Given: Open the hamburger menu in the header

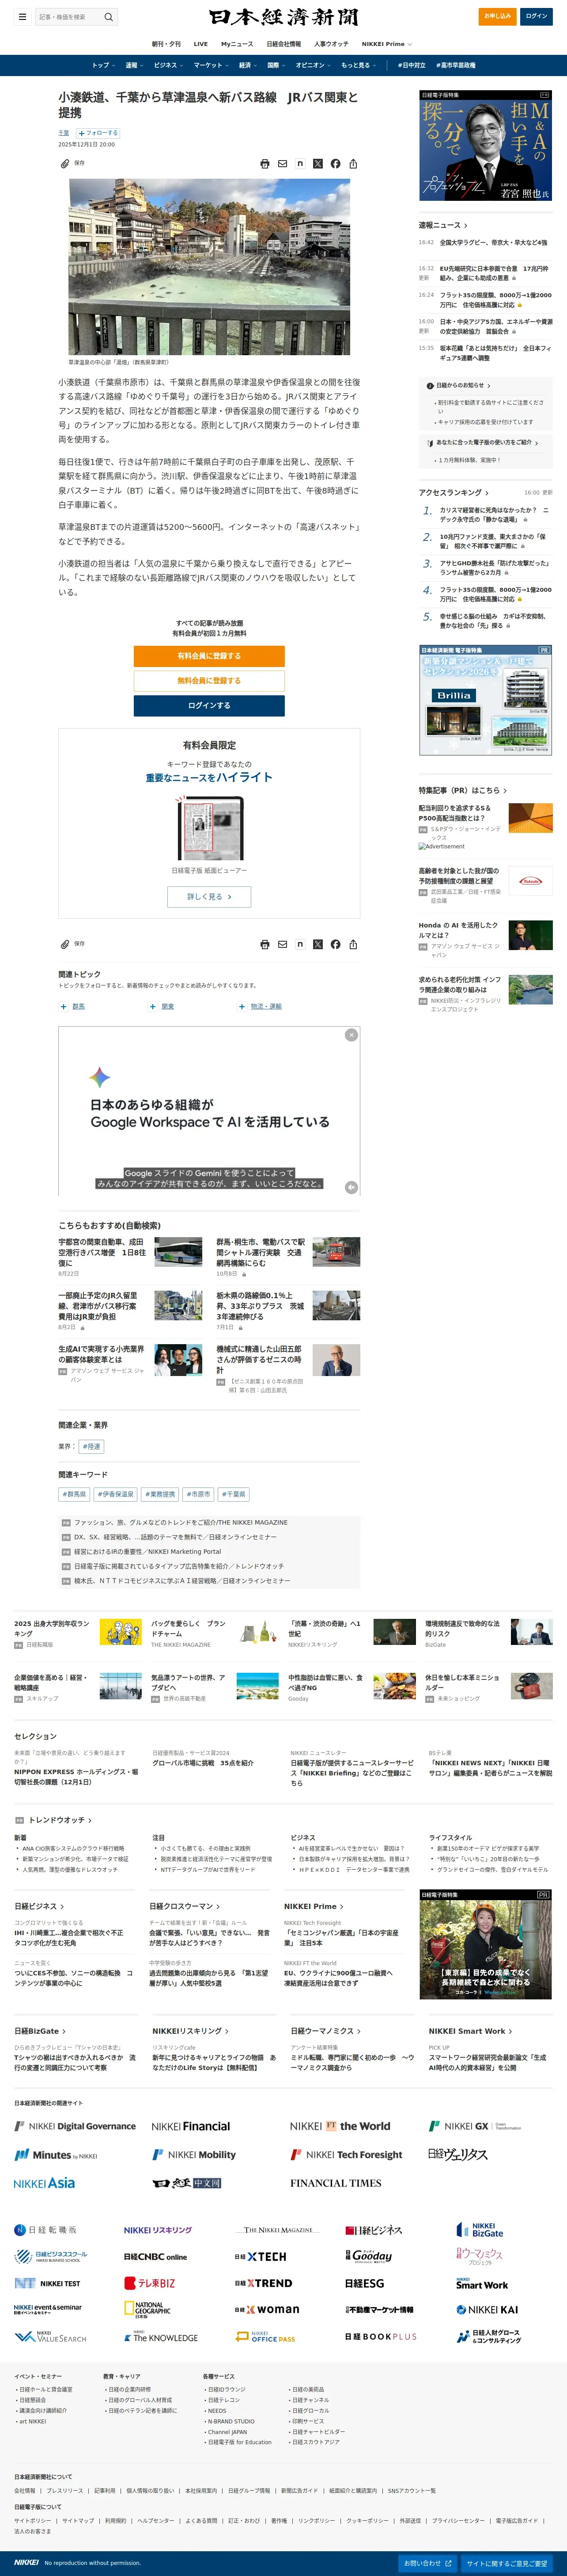Looking at the screenshot, I should (x=22, y=17).
